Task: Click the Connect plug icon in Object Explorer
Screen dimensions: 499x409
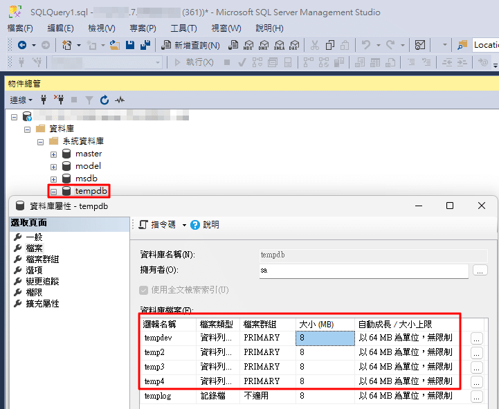Action: pos(44,100)
